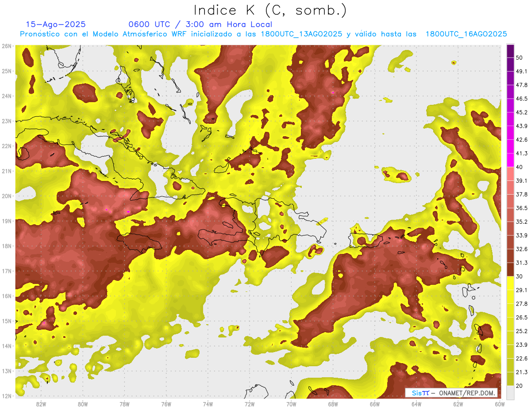The width and height of the screenshot is (531, 410).
Task: Click the color bar label "26.5"
Action: click(522, 317)
